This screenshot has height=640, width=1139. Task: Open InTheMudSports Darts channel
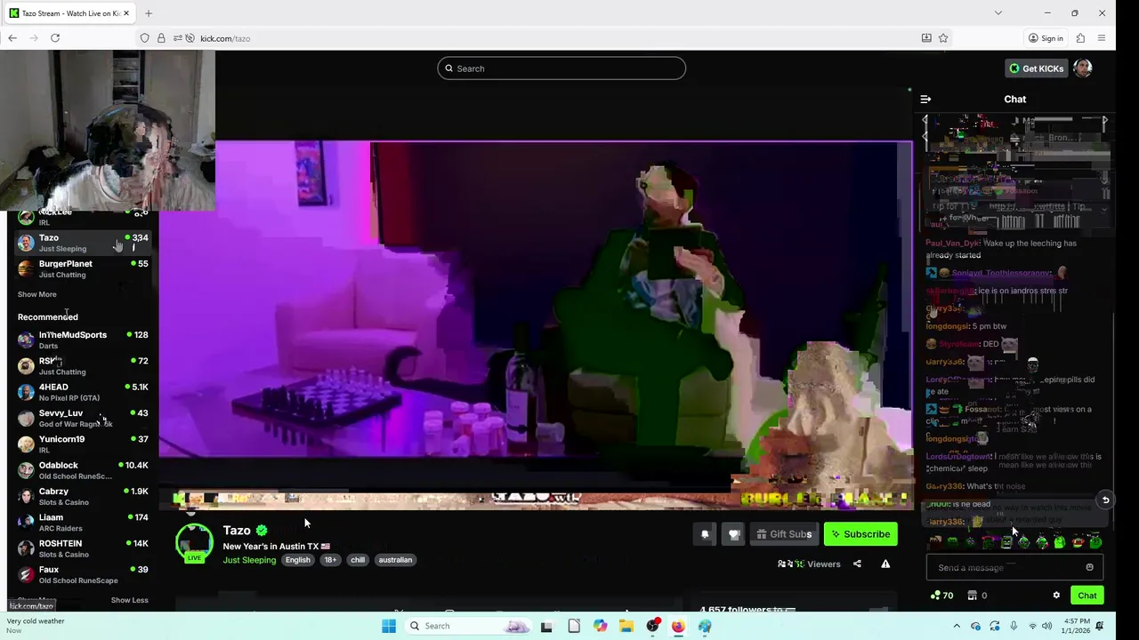82,340
